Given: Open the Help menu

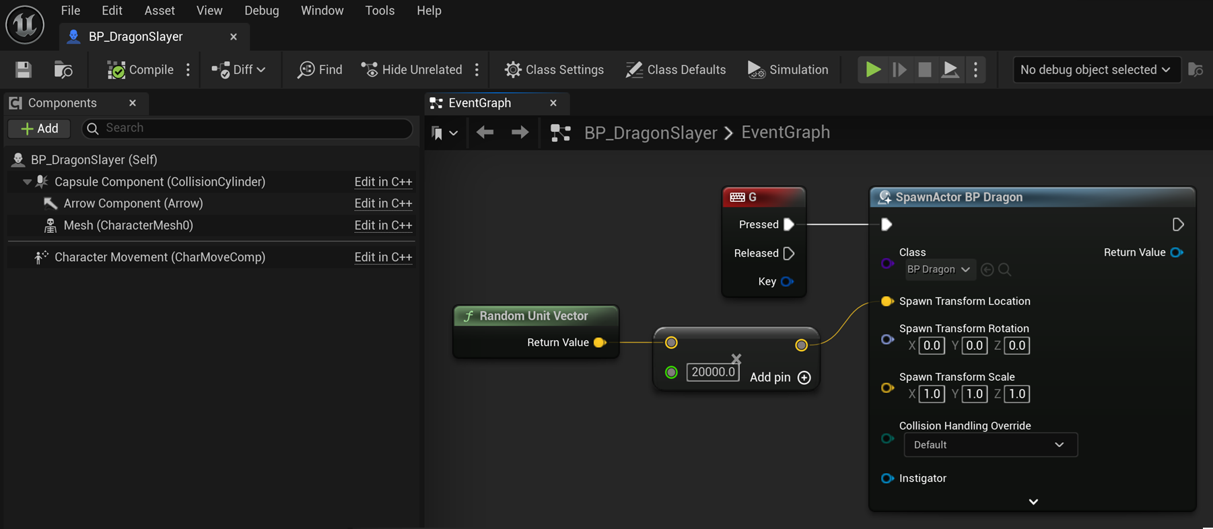Looking at the screenshot, I should [429, 11].
